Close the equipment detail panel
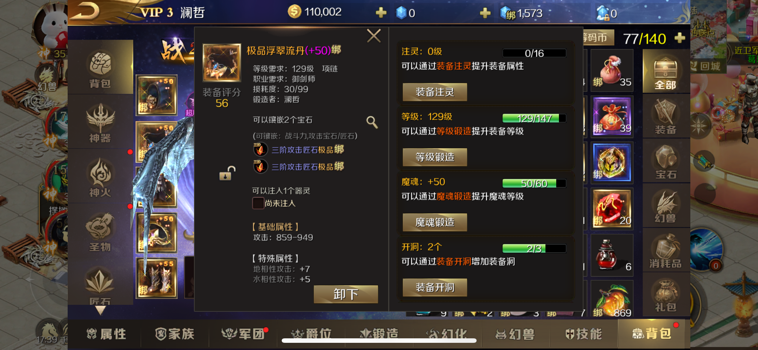This screenshot has width=758, height=350. [374, 36]
